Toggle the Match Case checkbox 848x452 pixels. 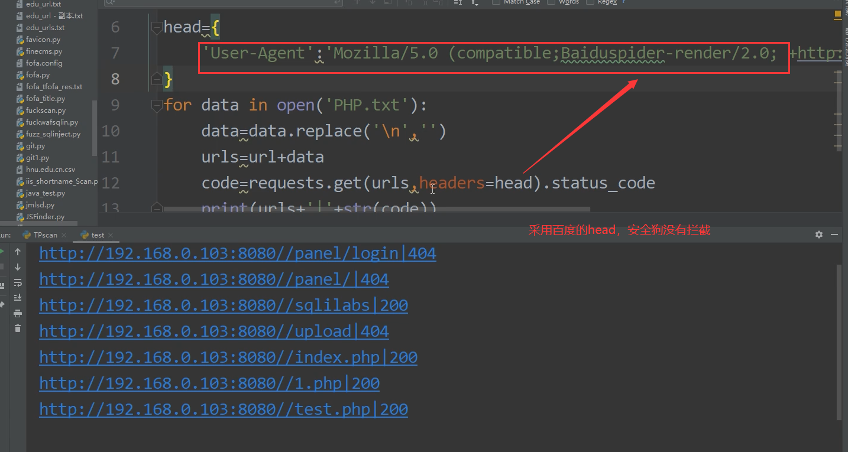496,2
